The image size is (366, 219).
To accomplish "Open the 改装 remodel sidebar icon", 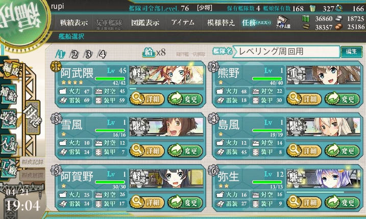I will point(9,119).
